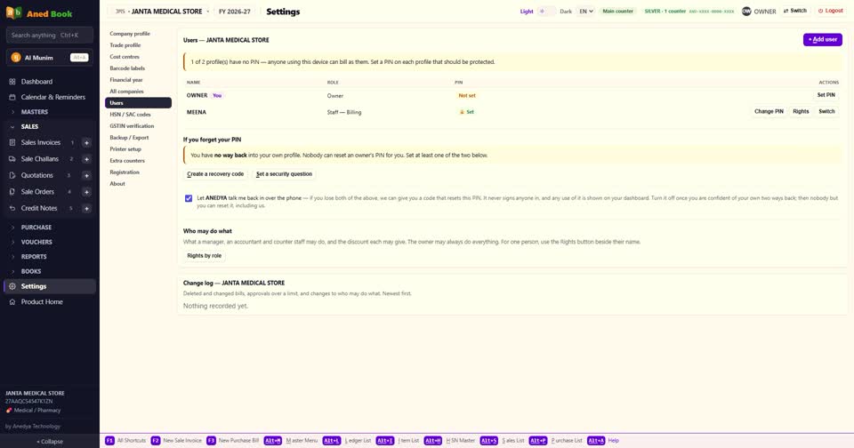
Task: Click Create a recovery code
Action: tap(215, 174)
